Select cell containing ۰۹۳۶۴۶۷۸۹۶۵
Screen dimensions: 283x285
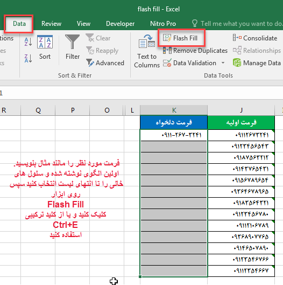tap(241, 192)
